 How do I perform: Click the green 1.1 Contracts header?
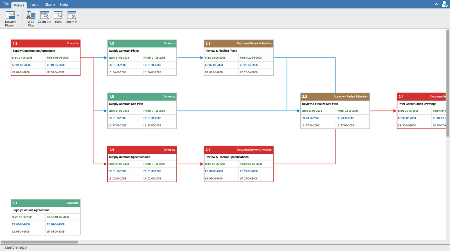coord(46,203)
